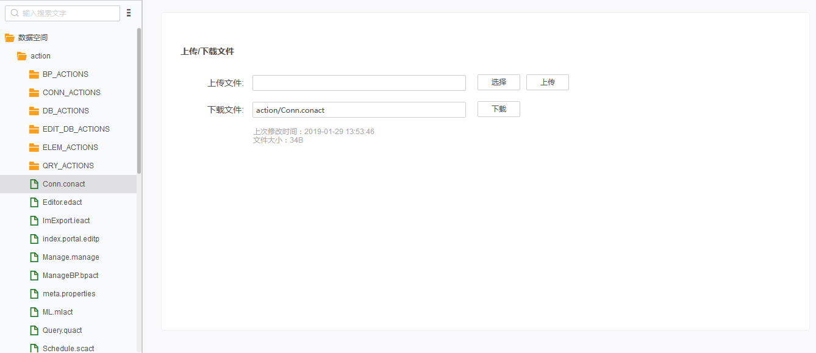
Task: Select Manage.manage in the tree
Action: tap(71, 257)
